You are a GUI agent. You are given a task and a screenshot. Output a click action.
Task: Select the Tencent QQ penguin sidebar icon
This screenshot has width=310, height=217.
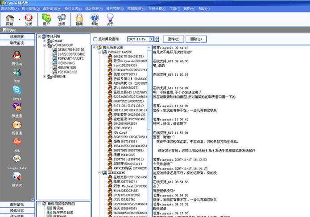(x=17, y=55)
